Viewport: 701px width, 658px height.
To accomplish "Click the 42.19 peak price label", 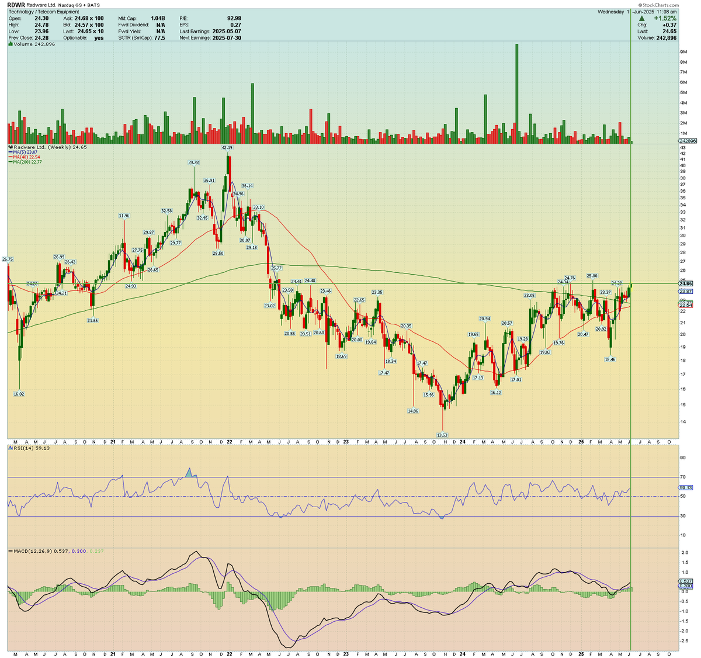I will tap(227, 148).
